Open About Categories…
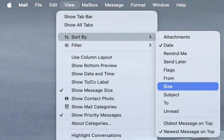Viewport: 224px width, 140px height. (91, 123)
